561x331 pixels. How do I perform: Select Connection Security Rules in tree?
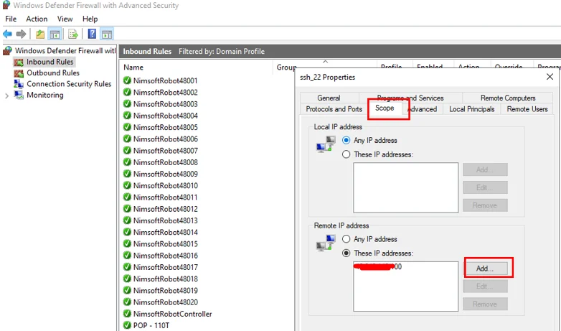(69, 84)
